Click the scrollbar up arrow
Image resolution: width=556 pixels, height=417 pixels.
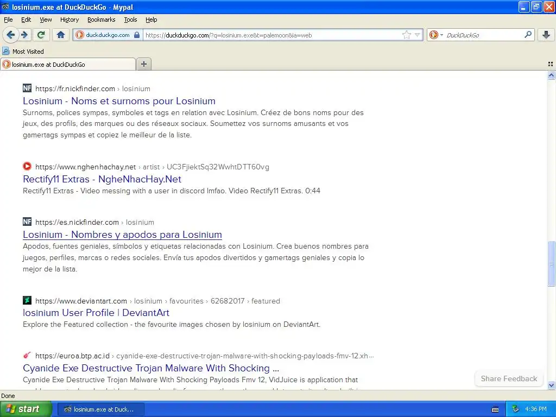click(551, 75)
